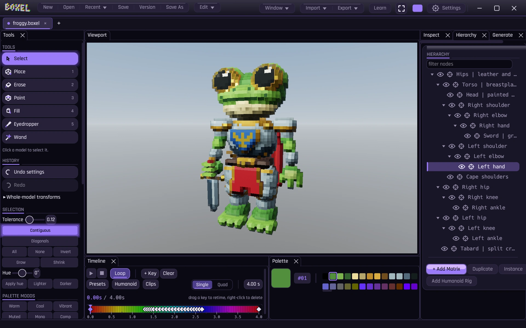
Task: Click pivot icon of Sword node
Action: tap(477, 136)
